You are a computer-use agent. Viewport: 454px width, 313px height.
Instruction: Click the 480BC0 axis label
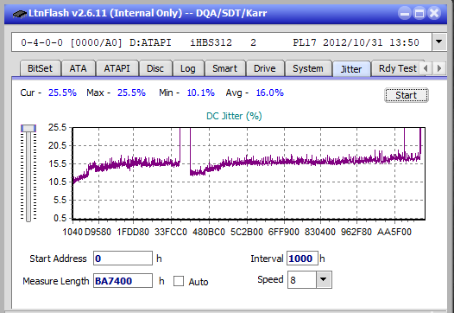tap(209, 232)
